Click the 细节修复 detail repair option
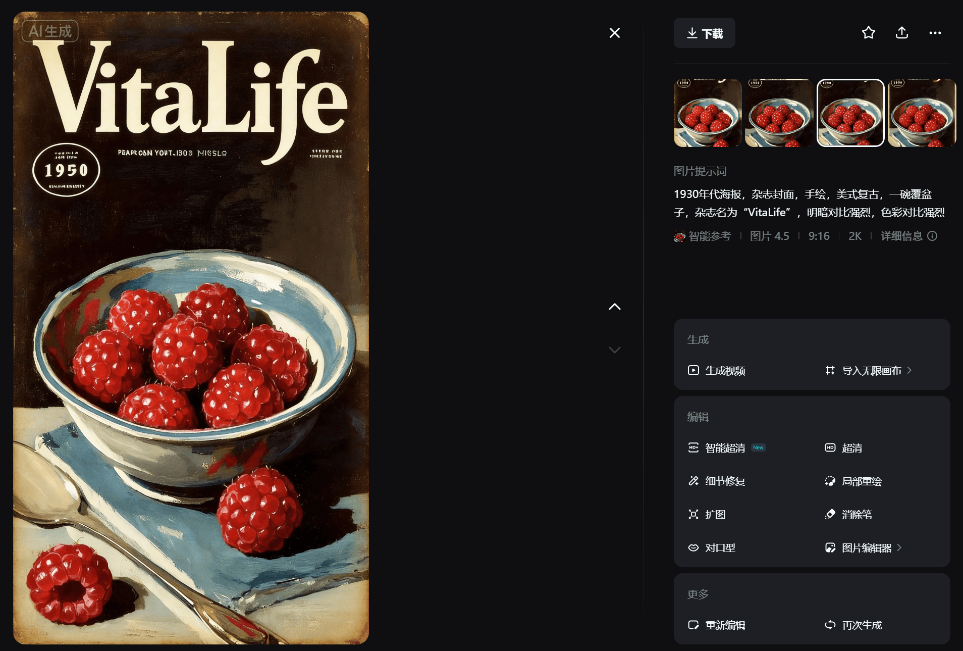 717,481
